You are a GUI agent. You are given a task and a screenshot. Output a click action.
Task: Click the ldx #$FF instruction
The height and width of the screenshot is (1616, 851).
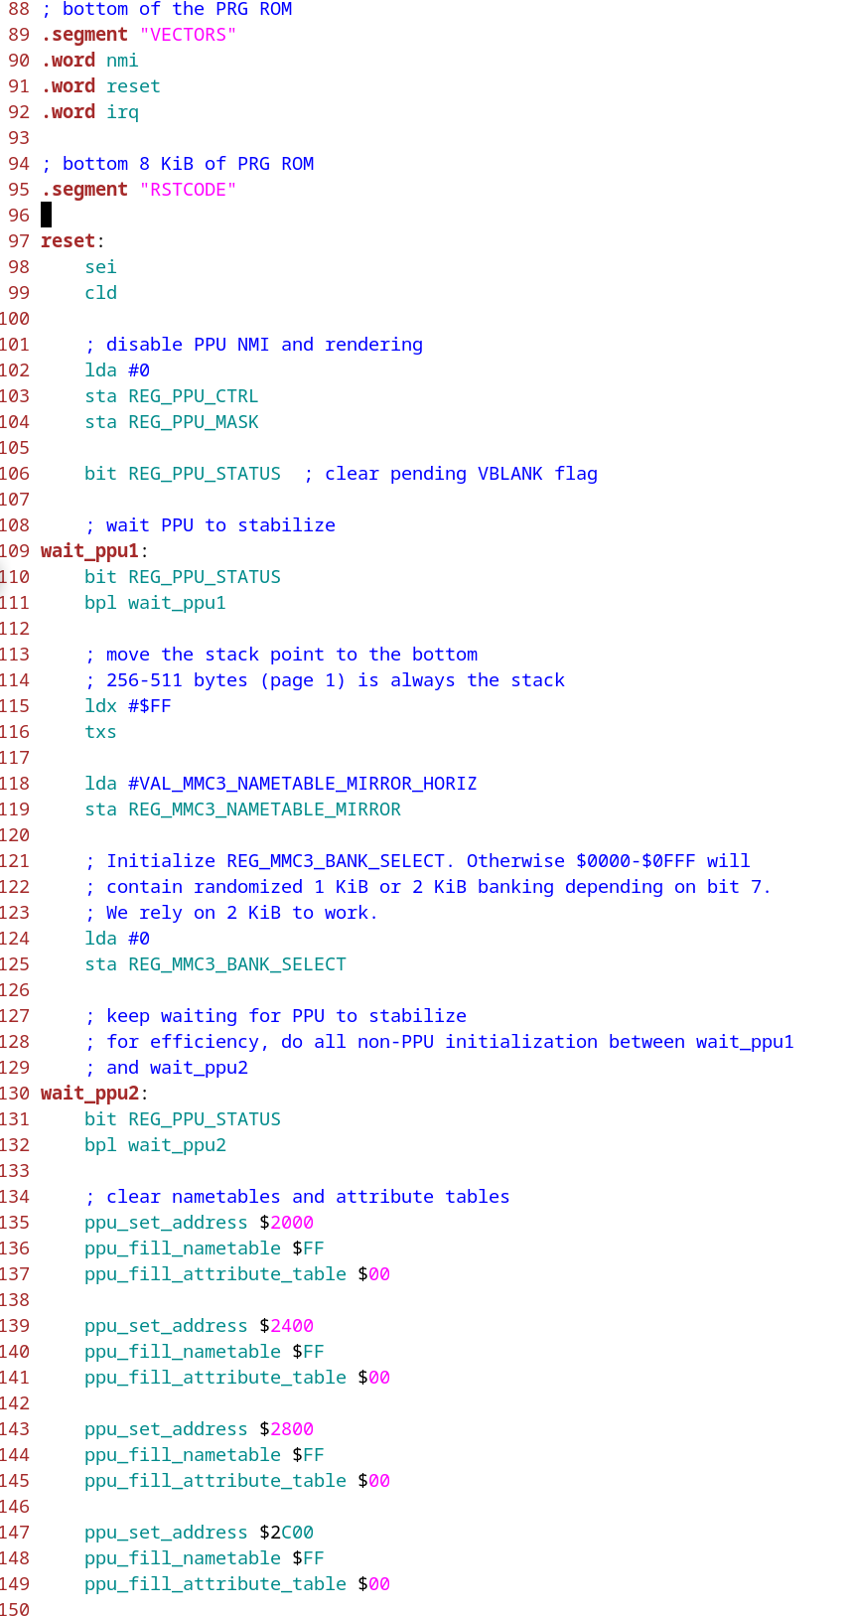(127, 705)
